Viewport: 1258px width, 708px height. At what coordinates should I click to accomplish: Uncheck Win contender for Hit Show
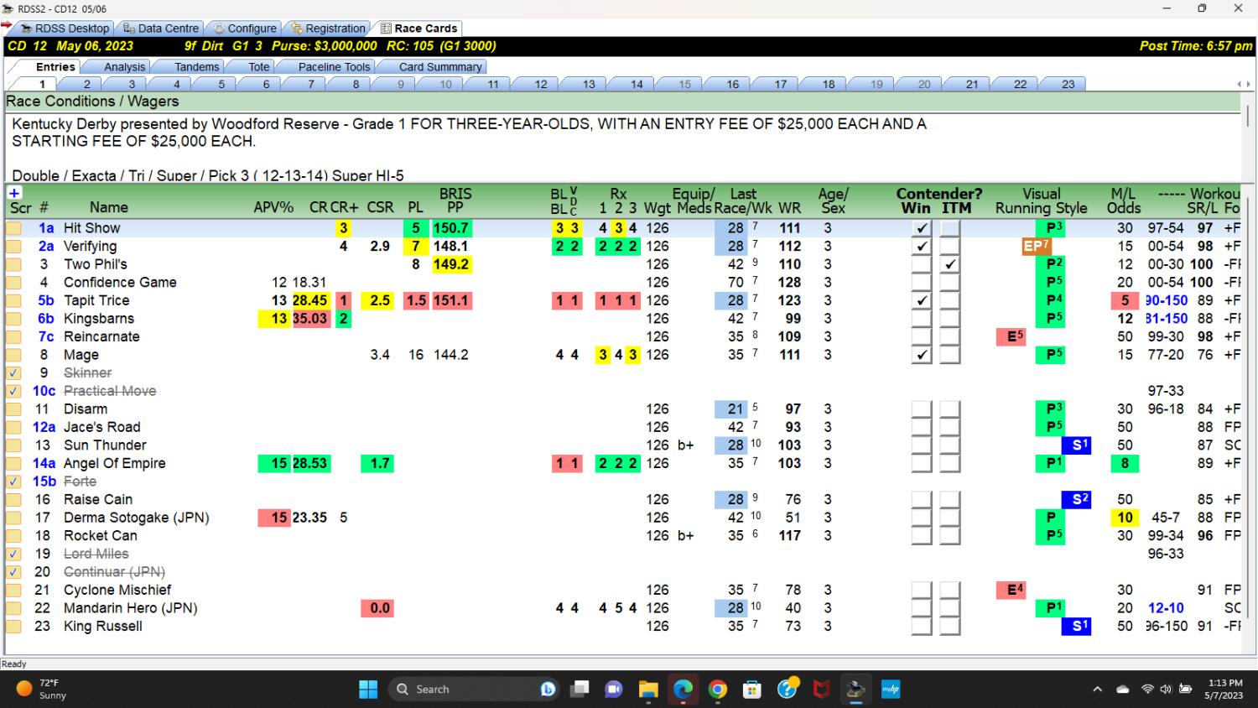(x=922, y=228)
